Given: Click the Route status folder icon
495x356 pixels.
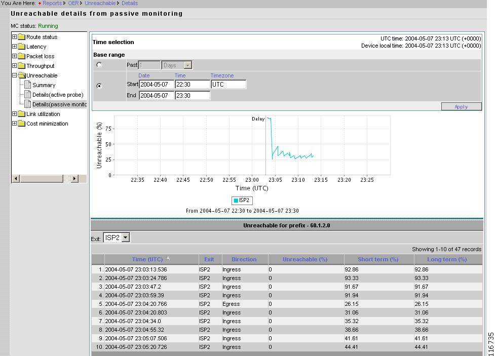Looking at the screenshot, I should (x=22, y=37).
